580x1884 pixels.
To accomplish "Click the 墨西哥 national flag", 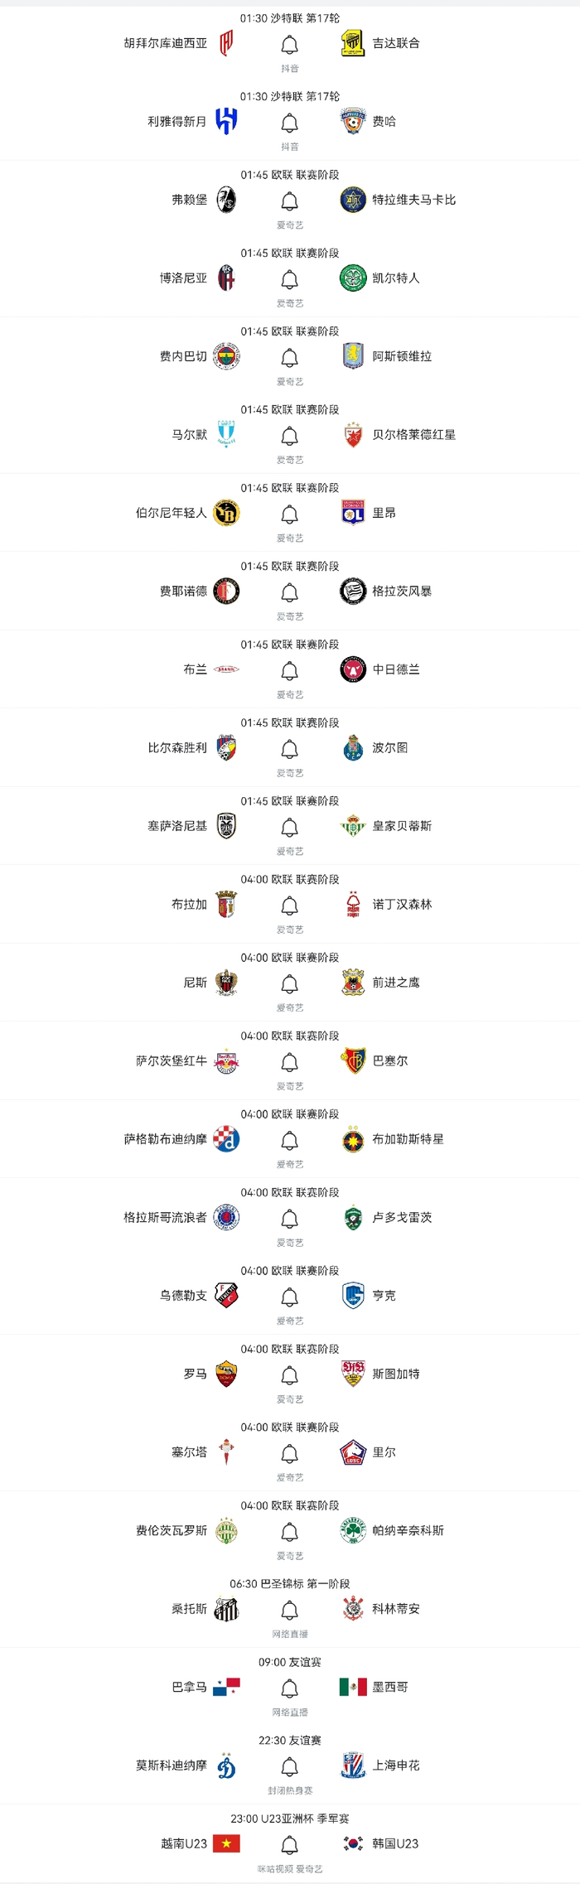I will click(353, 1687).
